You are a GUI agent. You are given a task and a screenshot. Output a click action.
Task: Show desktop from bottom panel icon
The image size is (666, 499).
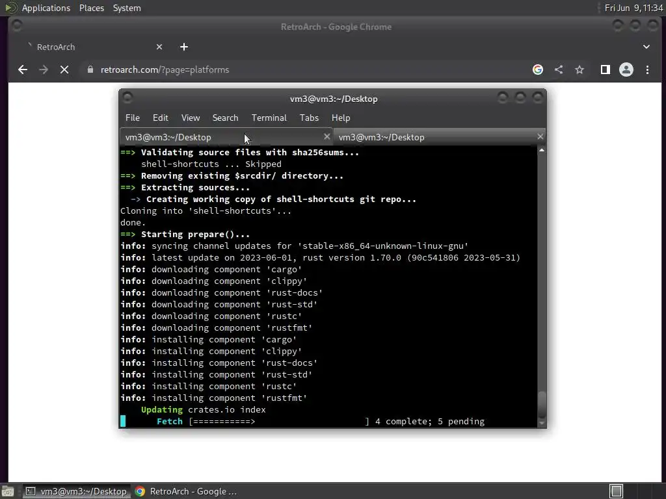8,491
